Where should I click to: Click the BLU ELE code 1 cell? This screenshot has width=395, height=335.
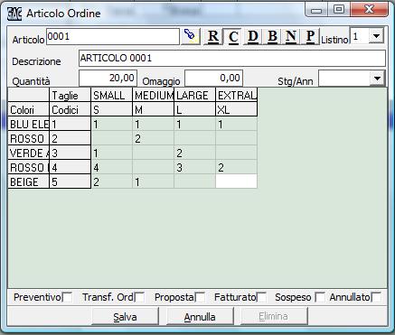click(x=70, y=124)
